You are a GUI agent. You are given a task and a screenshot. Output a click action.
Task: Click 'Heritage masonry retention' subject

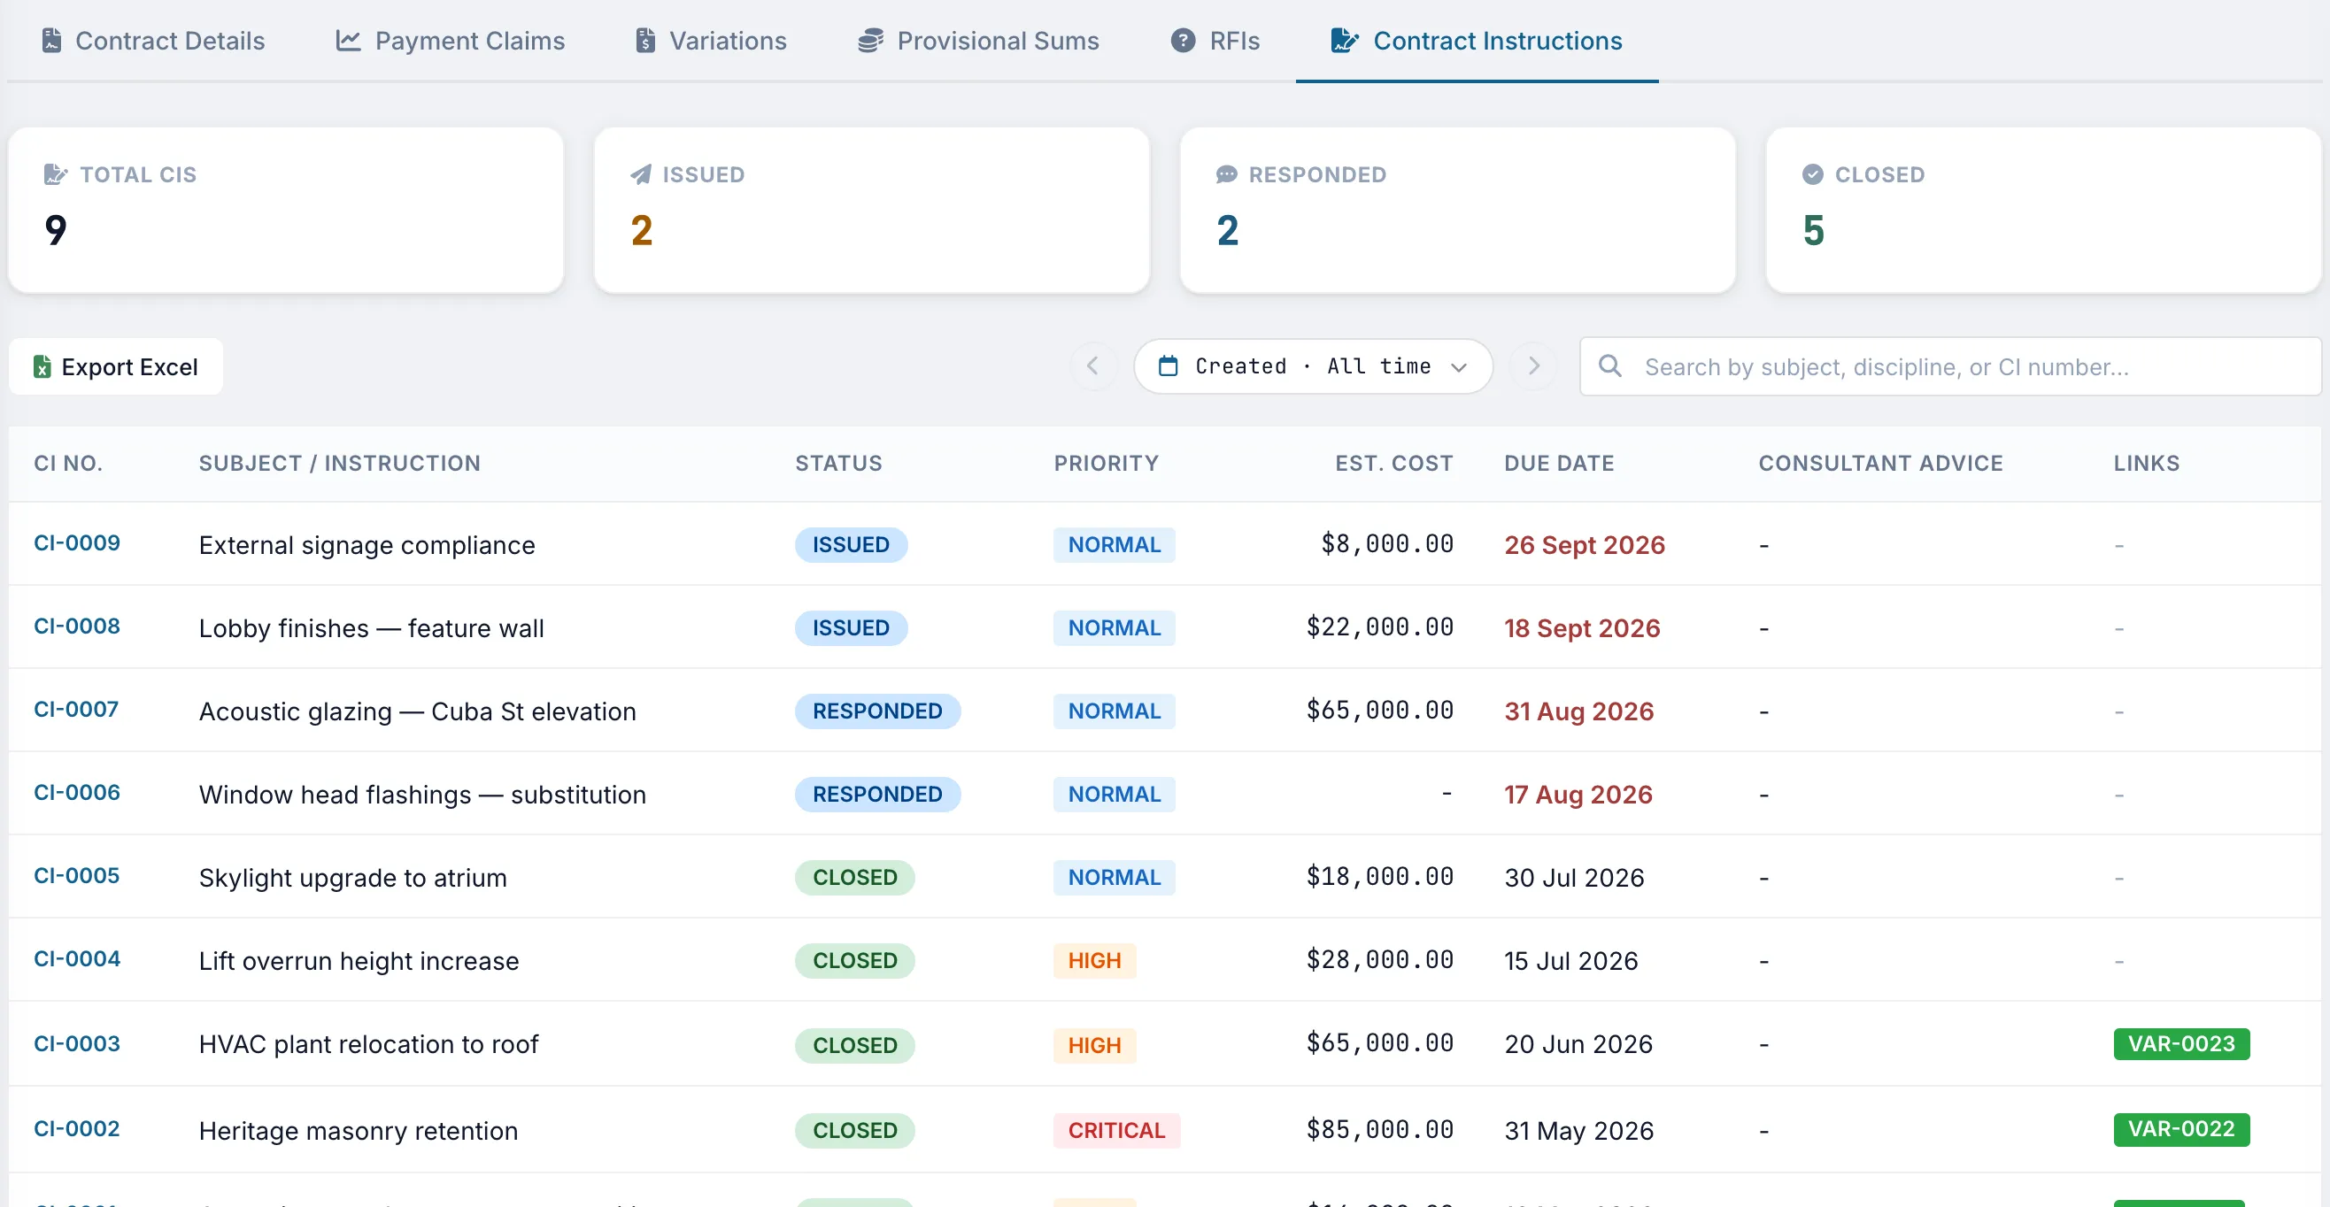359,1131
